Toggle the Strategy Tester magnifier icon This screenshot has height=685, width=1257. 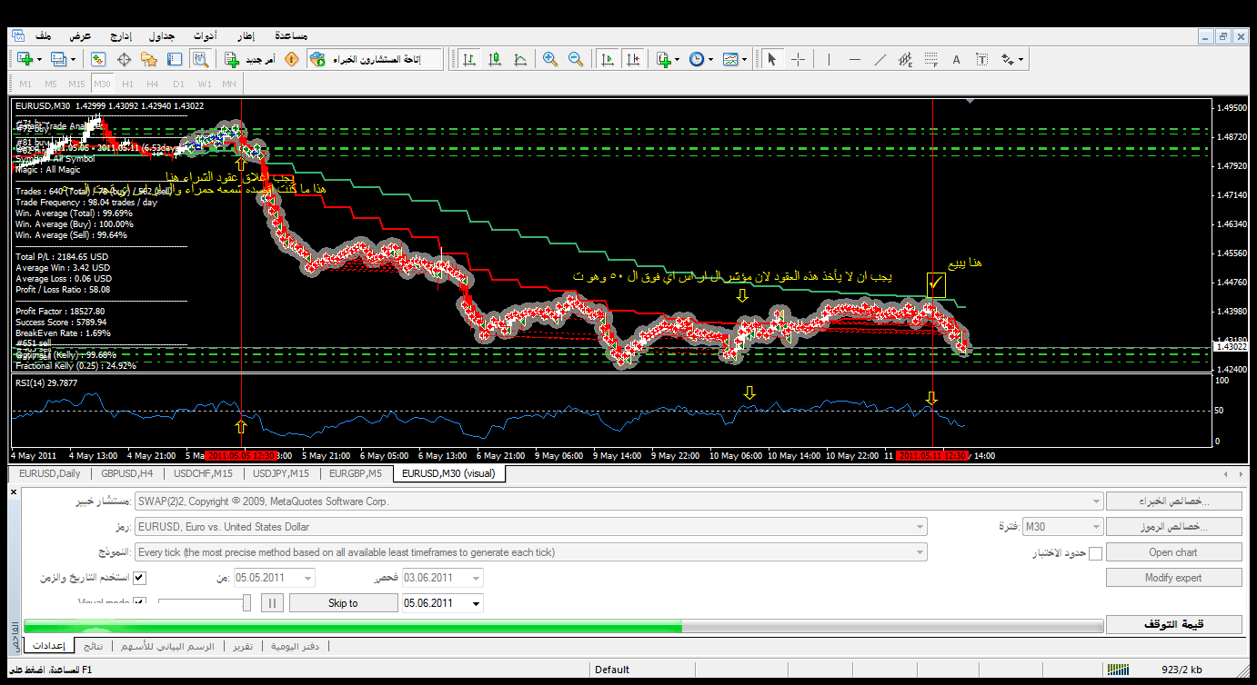[x=200, y=59]
